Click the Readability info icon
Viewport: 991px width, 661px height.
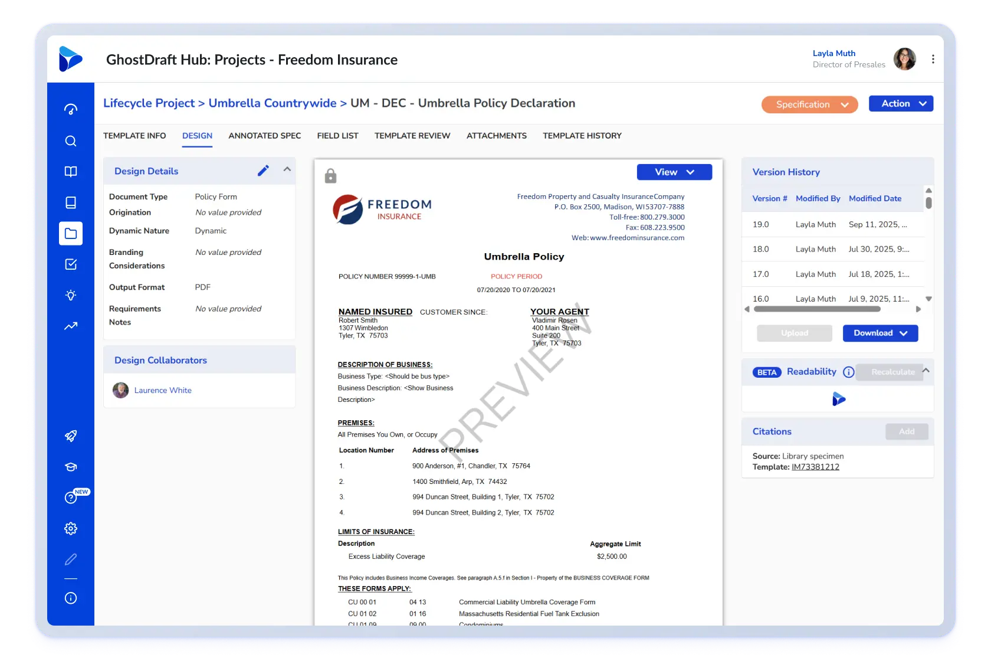pos(848,372)
